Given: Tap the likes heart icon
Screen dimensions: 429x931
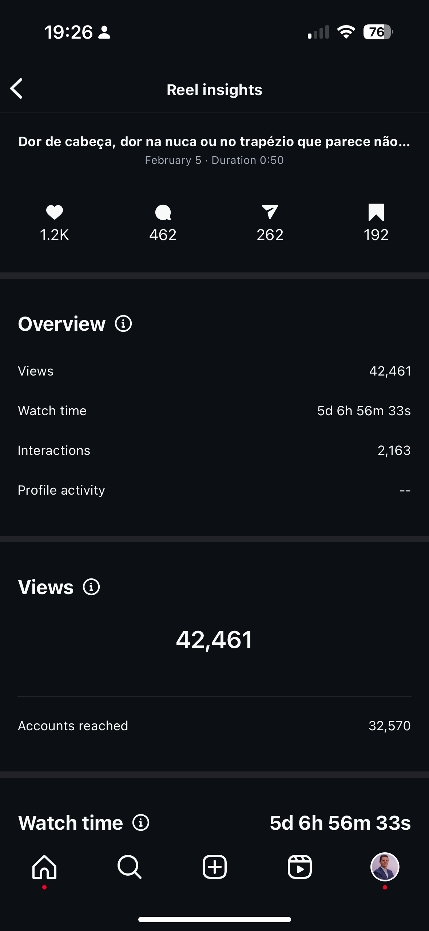Looking at the screenshot, I should click(55, 212).
